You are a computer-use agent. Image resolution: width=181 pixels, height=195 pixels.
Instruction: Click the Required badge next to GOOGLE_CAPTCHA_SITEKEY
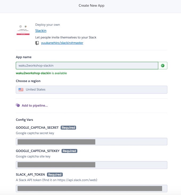[69, 151]
